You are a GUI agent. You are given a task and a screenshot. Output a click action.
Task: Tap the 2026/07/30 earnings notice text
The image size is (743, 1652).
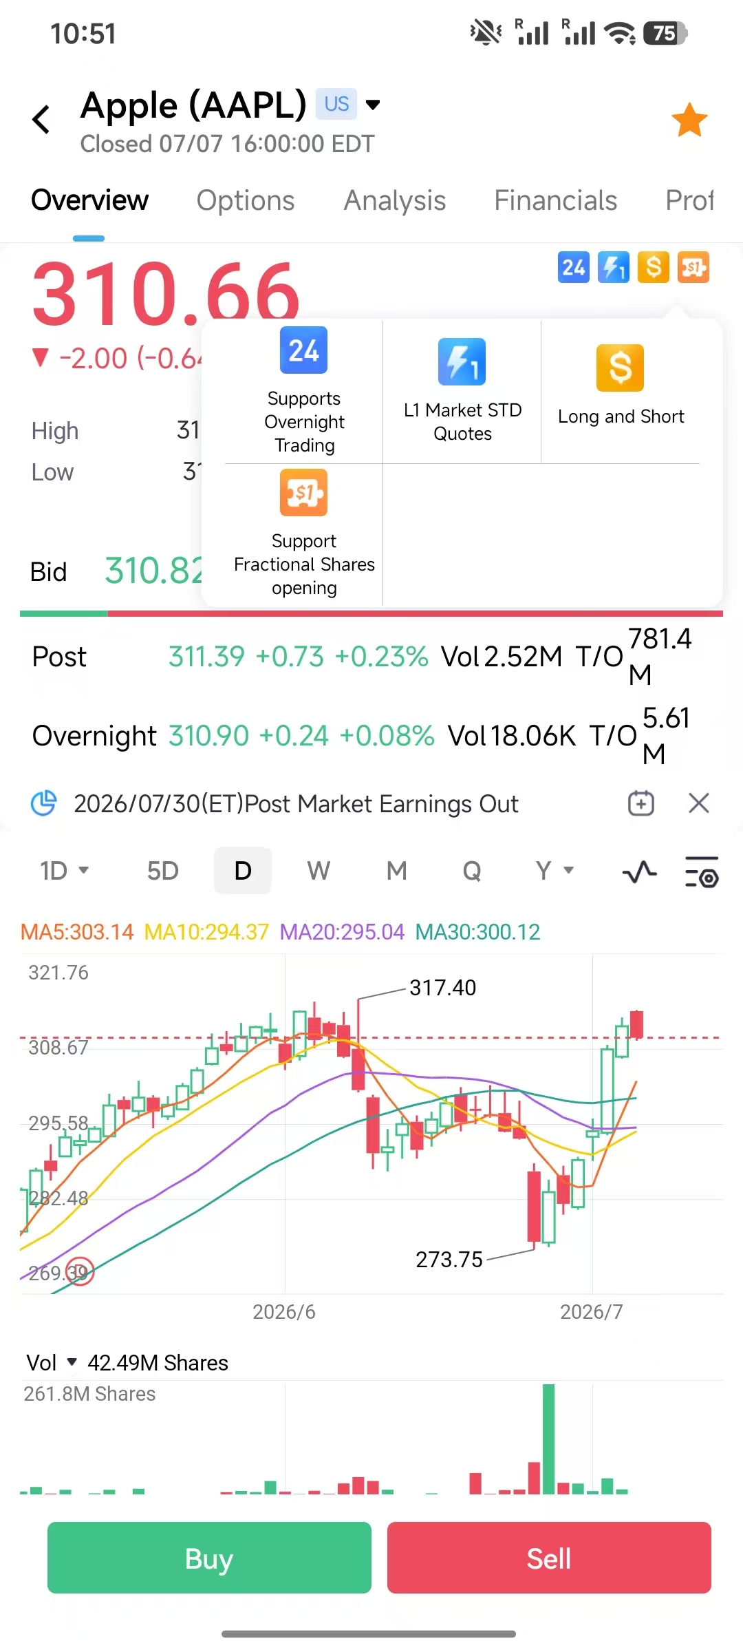pos(296,803)
